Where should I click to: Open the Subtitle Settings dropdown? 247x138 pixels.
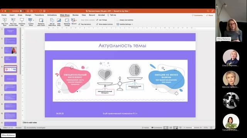click(x=125, y=24)
